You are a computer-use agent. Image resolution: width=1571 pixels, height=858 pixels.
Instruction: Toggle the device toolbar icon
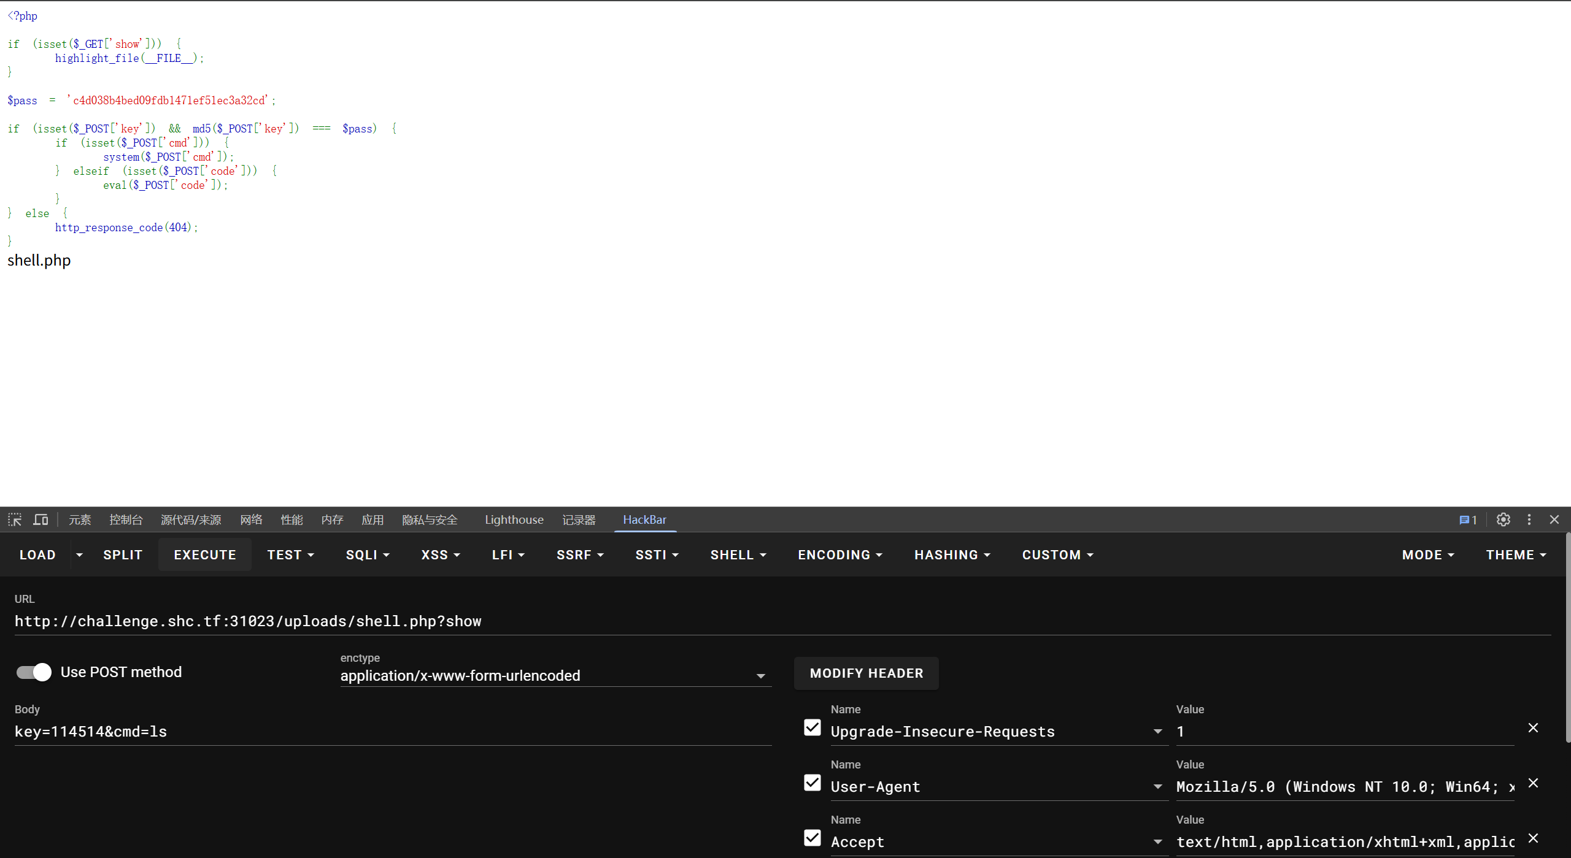(41, 519)
